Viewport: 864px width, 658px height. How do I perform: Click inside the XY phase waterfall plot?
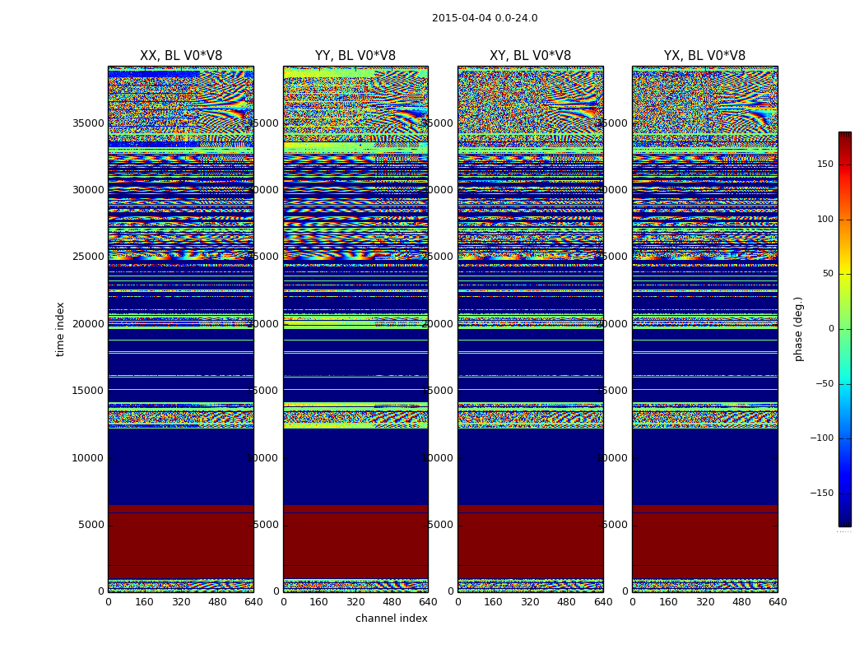(x=530, y=329)
